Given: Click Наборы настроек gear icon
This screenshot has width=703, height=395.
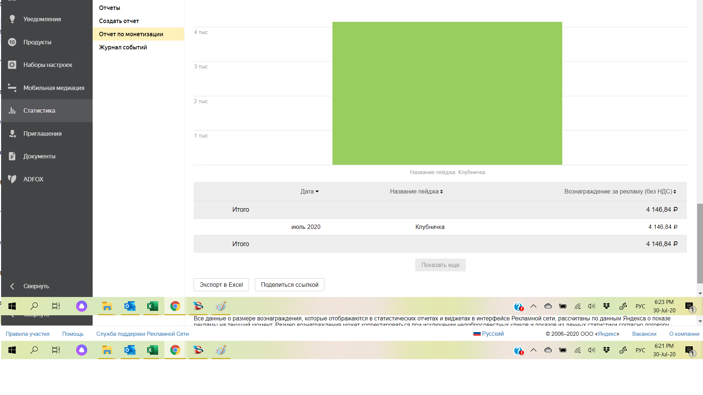Looking at the screenshot, I should (12, 65).
